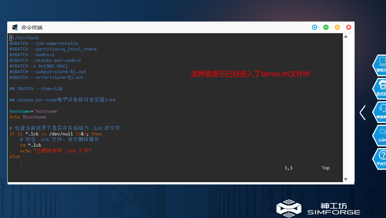Screen dimensions: 386x218
Task: Click the --ntasks-per-node=2 line
Action: [x=45, y=60]
